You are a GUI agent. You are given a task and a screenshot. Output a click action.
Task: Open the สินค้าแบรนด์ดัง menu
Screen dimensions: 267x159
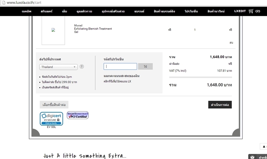[164, 11]
